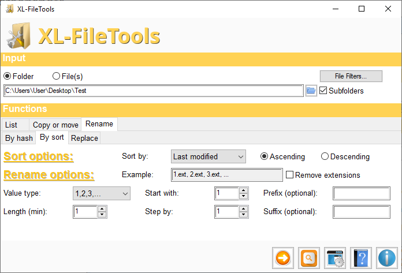This screenshot has height=273, width=402.
Task: Switch to the Replace sub-tab
Action: point(84,139)
